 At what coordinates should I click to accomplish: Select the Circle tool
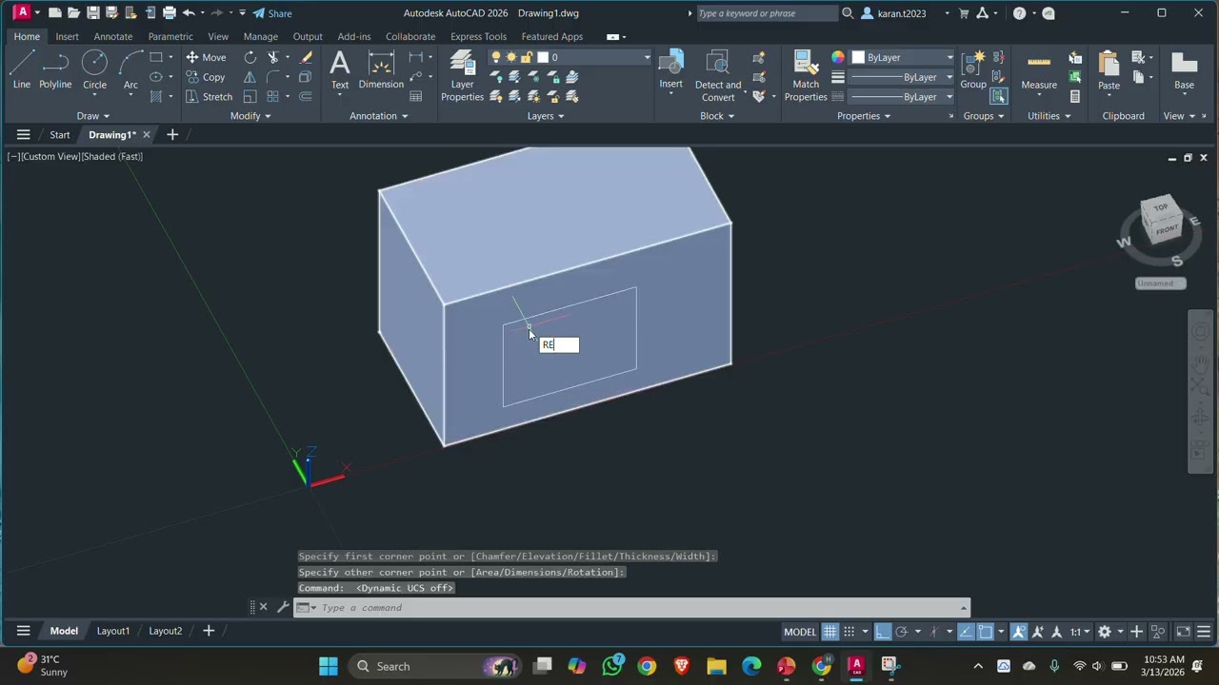94,70
